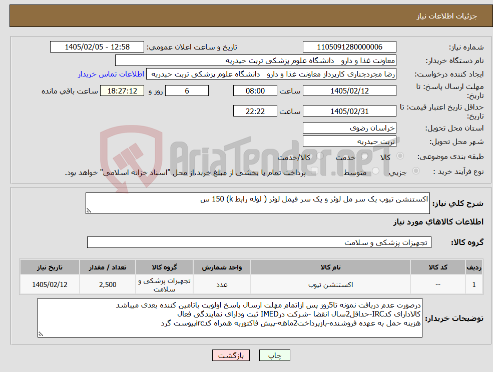Click the بازگشت (back) button
The image size is (493, 372).
[x=231, y=355]
